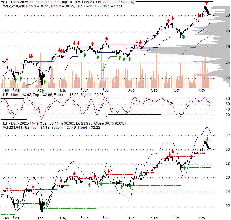This screenshot has height=220, width=231.
Task: Click the Nov month label on top chart axis
Action: 202,90
